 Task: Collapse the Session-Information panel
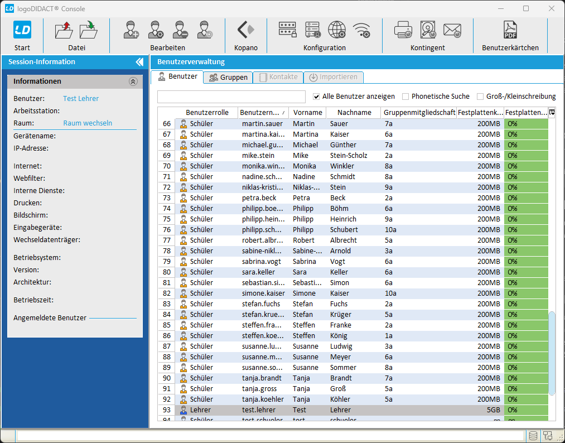(139, 61)
